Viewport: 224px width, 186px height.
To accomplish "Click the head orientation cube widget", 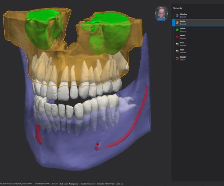I will point(161,14).
